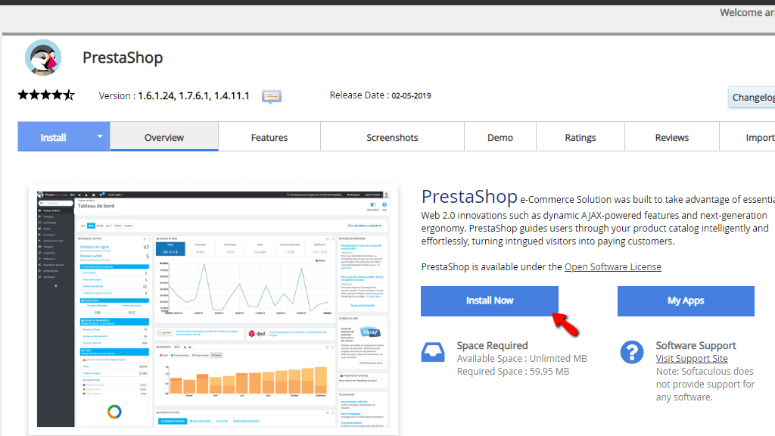Screen dimensions: 775x436
Task: Click the Software Support question mark icon
Action: point(632,353)
